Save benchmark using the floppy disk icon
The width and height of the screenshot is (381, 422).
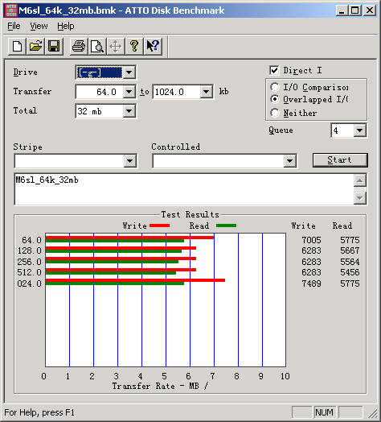point(54,47)
